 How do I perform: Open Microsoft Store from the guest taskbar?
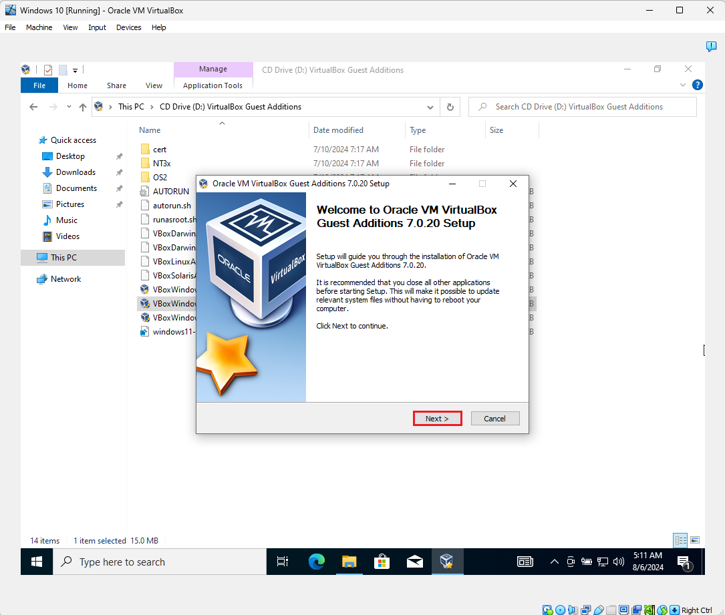coord(382,562)
